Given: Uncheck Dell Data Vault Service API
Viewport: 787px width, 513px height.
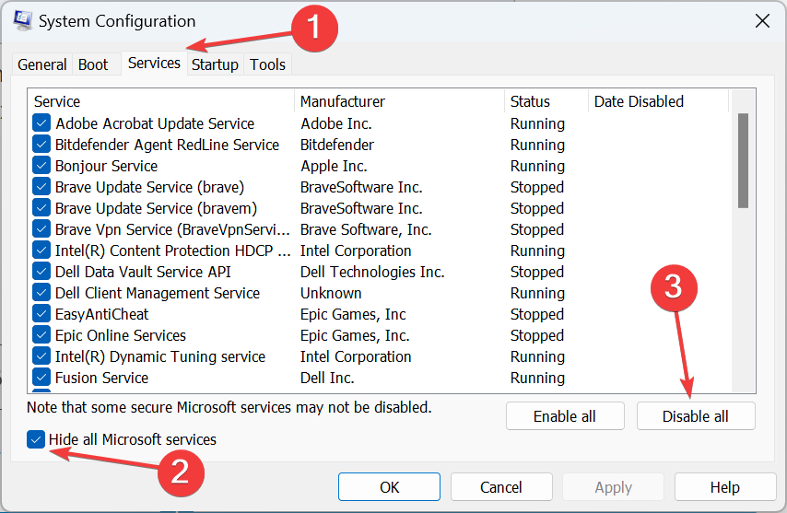Looking at the screenshot, I should tap(41, 272).
